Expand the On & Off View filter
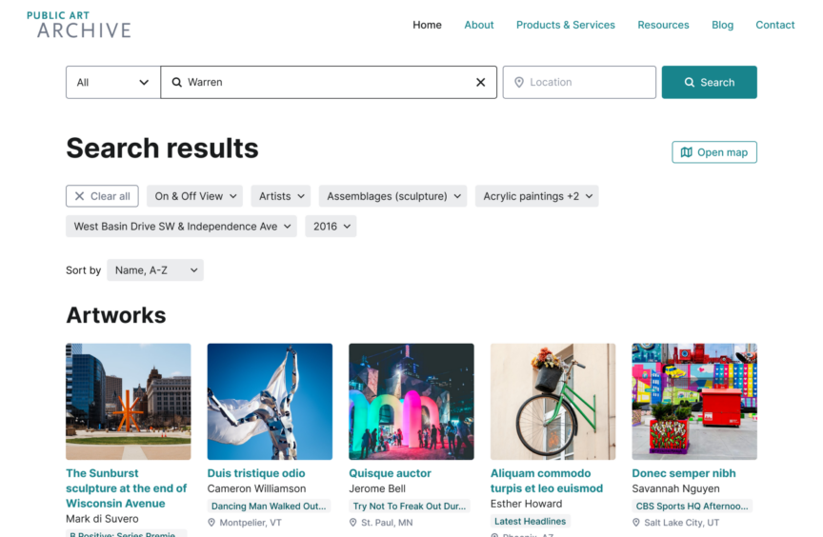This screenshot has height=537, width=823. (194, 196)
